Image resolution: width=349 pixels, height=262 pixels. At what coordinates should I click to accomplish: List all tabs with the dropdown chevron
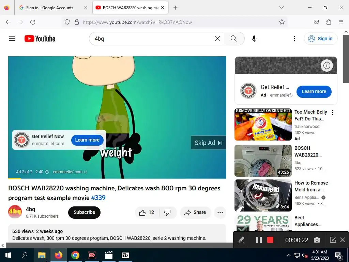coord(281,8)
